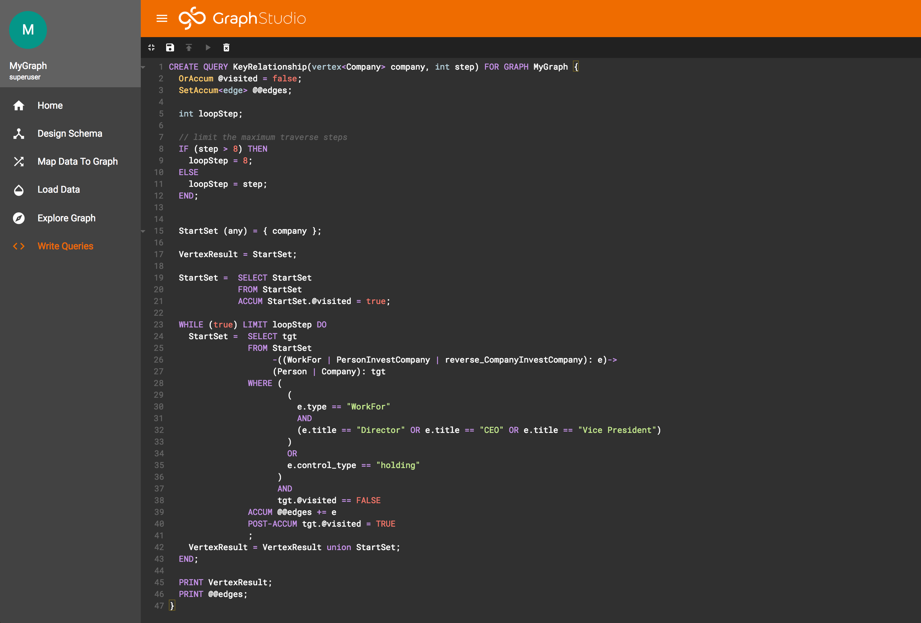The width and height of the screenshot is (921, 623).
Task: Open Design Schema page
Action: click(70, 134)
